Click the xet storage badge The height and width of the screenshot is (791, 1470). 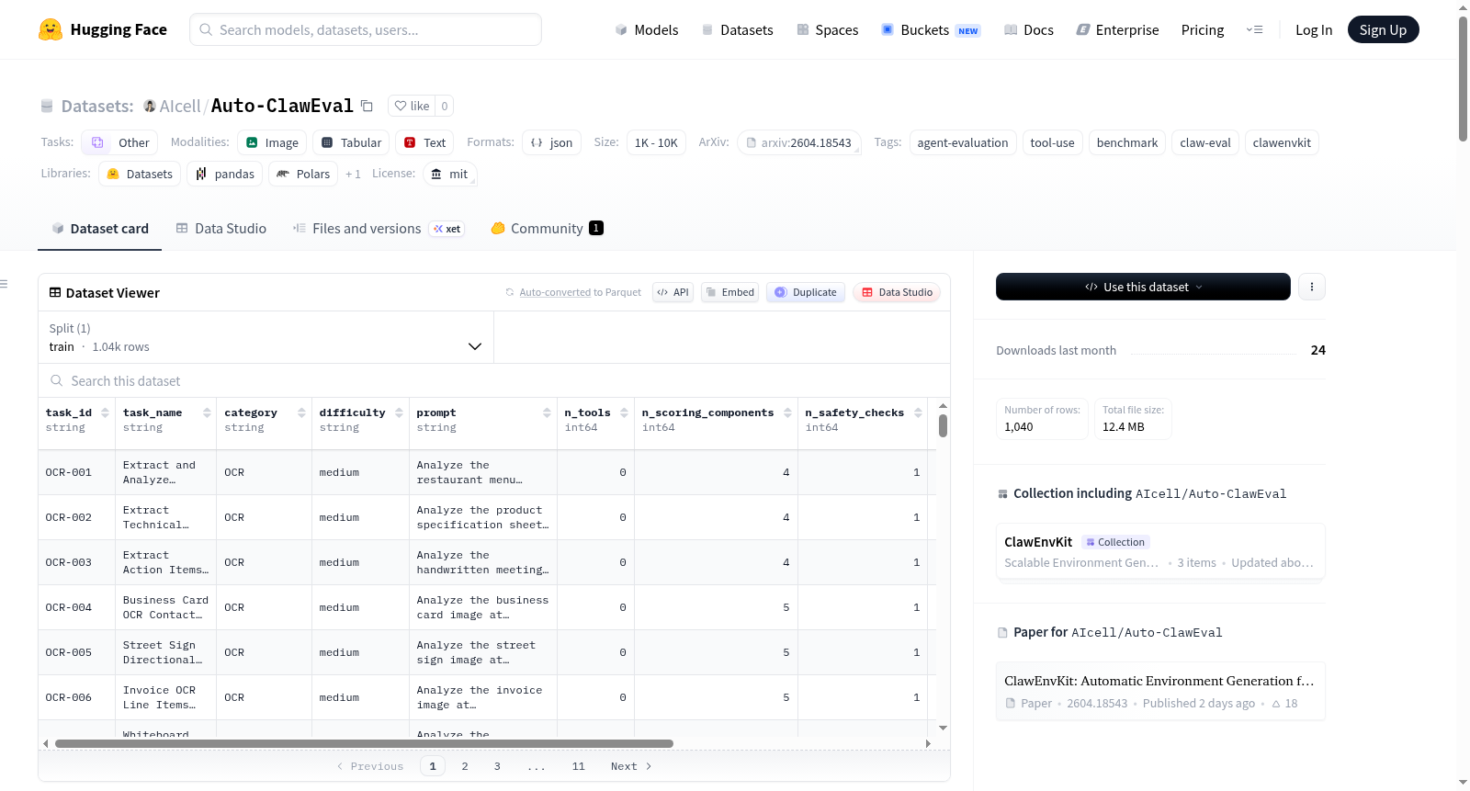pyautogui.click(x=447, y=229)
